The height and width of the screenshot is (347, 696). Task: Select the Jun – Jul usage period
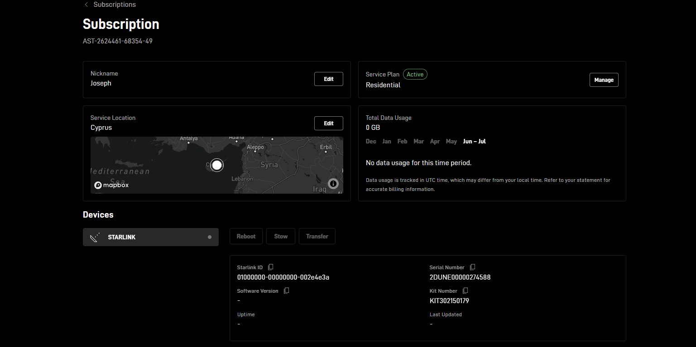coord(474,142)
